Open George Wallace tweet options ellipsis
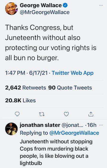Screen dimensions: 107x168 pyautogui.click(x=101, y=5)
